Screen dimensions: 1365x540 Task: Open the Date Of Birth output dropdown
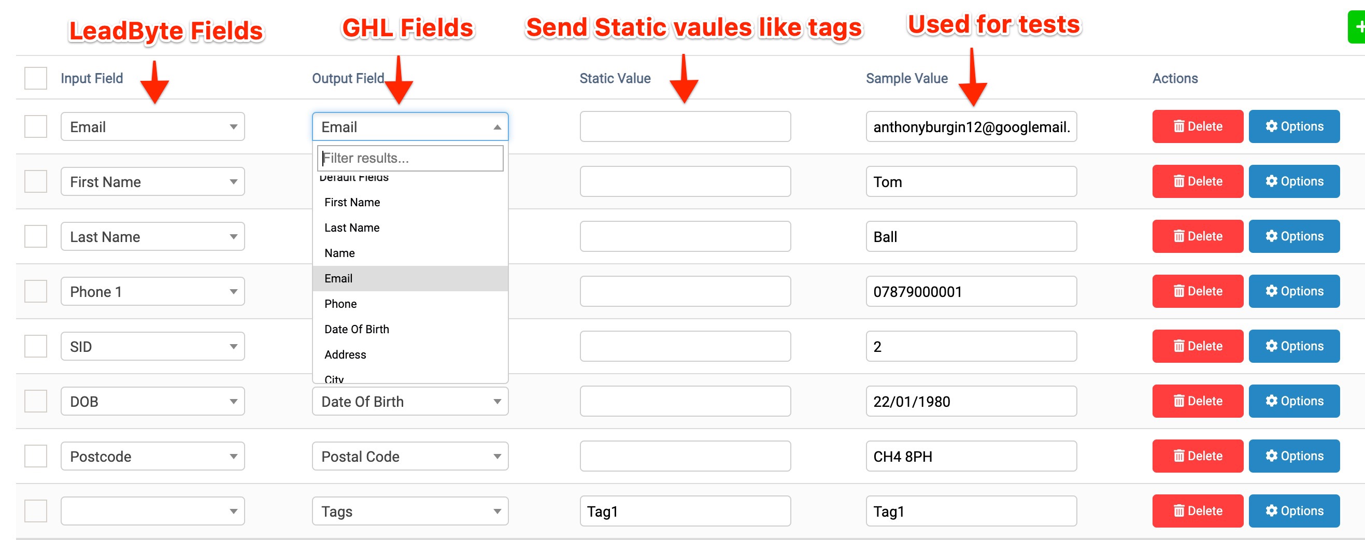(x=410, y=401)
